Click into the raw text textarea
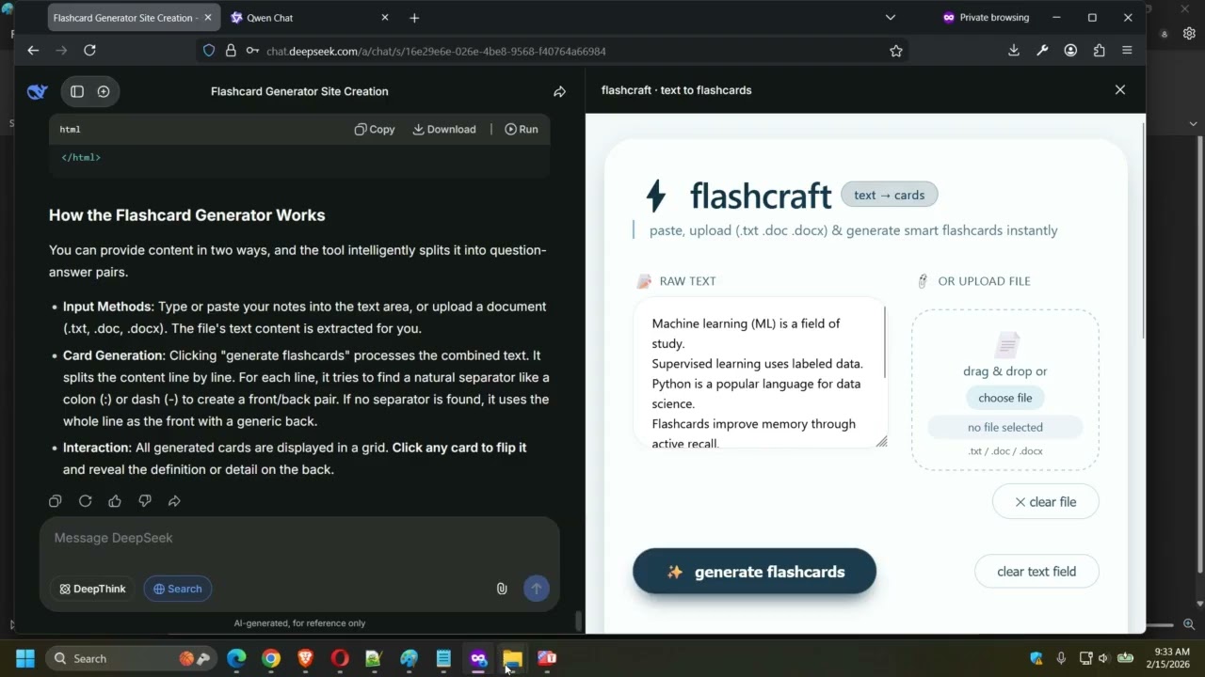 (761, 374)
